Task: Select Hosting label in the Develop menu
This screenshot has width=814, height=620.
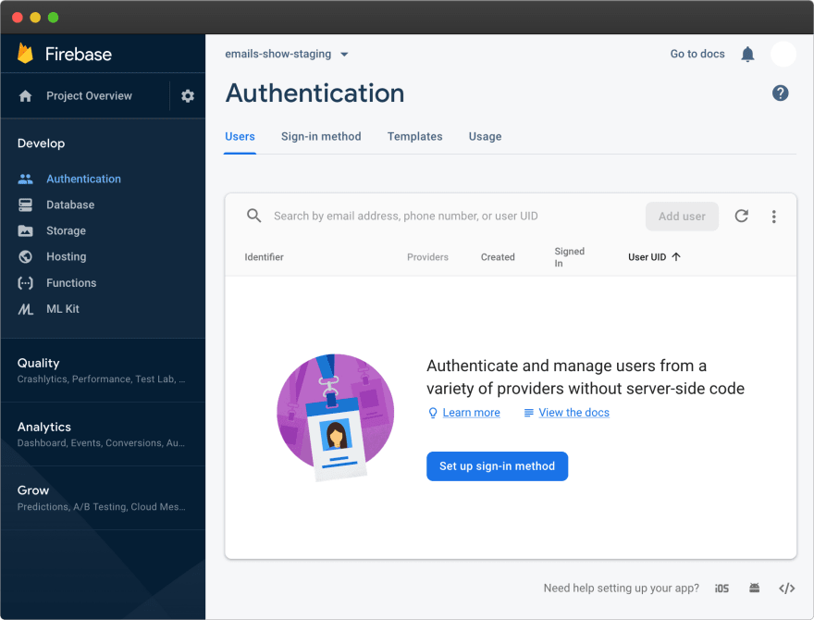Action: tap(66, 256)
